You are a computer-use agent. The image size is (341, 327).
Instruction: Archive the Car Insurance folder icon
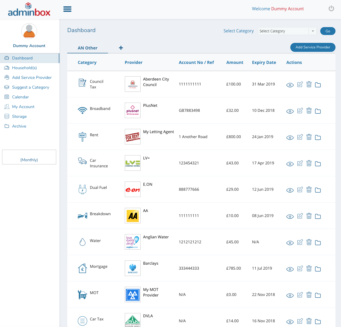[318, 164]
